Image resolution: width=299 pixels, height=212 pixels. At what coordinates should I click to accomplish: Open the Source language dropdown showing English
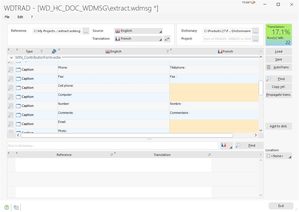point(138,31)
